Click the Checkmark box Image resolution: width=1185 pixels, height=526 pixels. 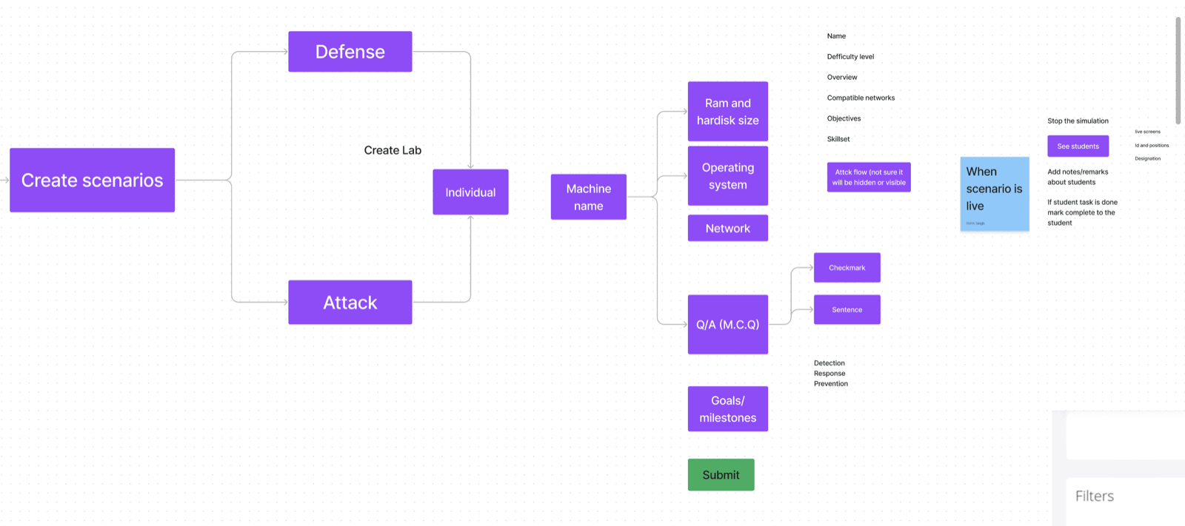847,268
